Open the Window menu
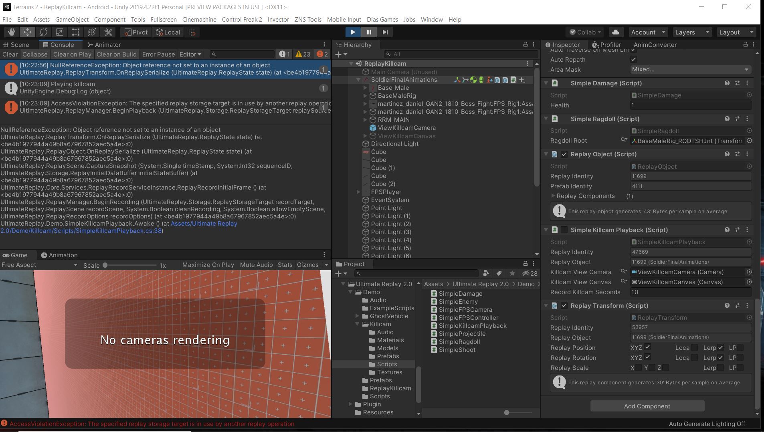Viewport: 764px width, 432px height. [432, 19]
